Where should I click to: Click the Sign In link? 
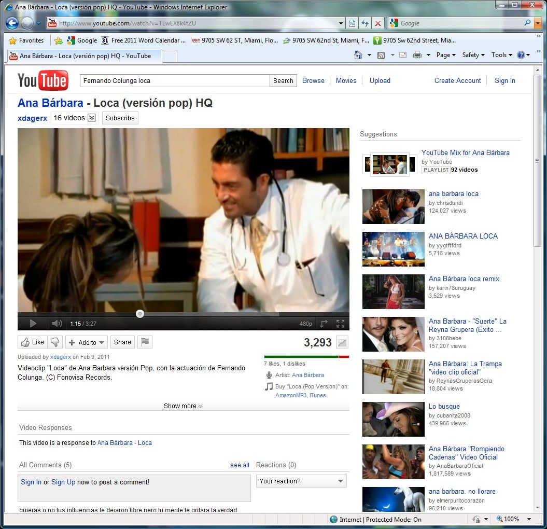(504, 80)
